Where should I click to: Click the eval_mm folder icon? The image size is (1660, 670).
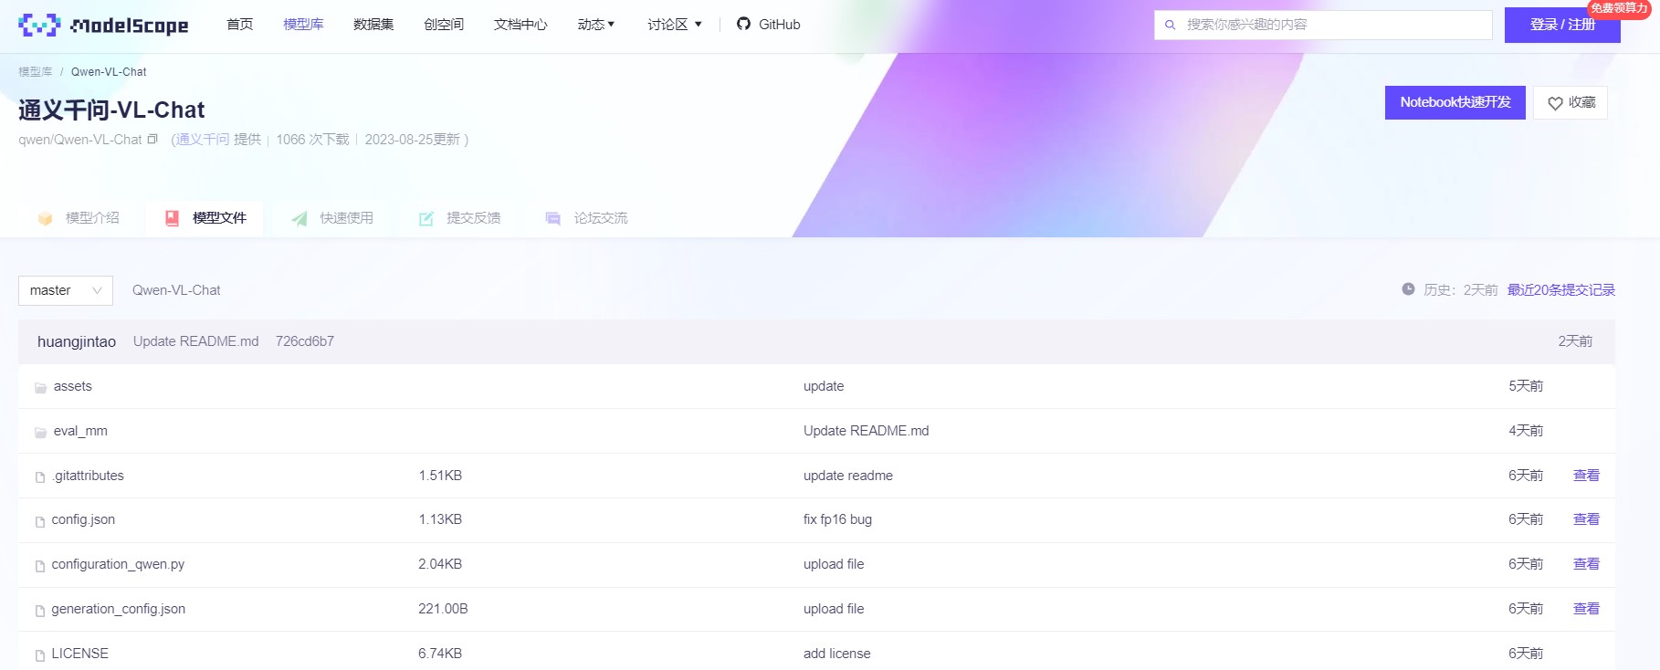pyautogui.click(x=40, y=432)
